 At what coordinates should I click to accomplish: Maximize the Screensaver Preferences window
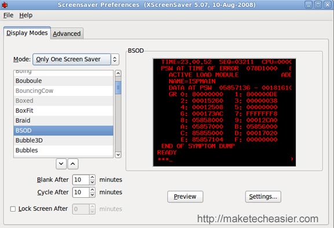pos(318,5)
